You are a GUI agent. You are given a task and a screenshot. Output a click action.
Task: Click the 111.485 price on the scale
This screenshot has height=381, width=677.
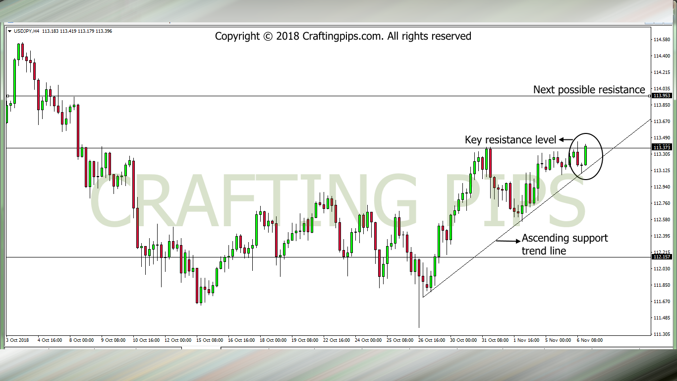point(662,318)
